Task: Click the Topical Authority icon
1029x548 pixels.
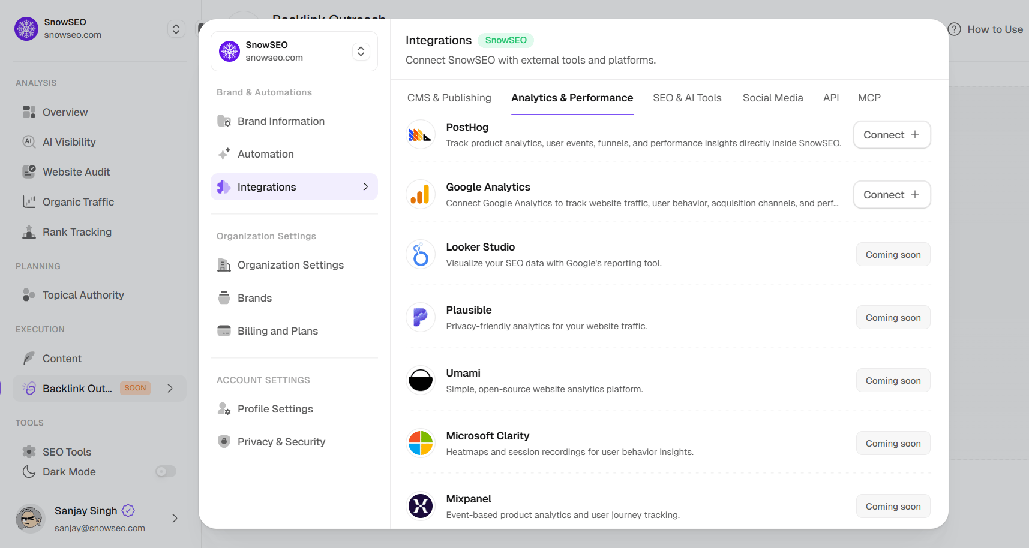Action: point(29,295)
